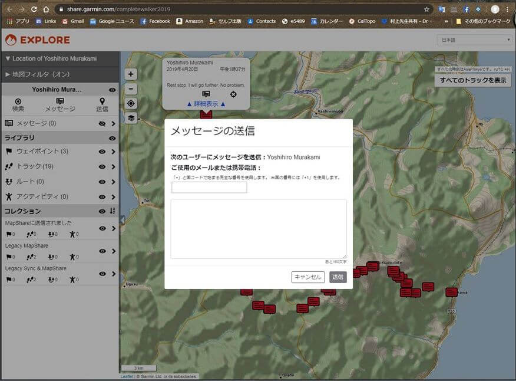Toggle visibility of Yoshihiro Mura... user
The height and width of the screenshot is (381, 516).
113,90
